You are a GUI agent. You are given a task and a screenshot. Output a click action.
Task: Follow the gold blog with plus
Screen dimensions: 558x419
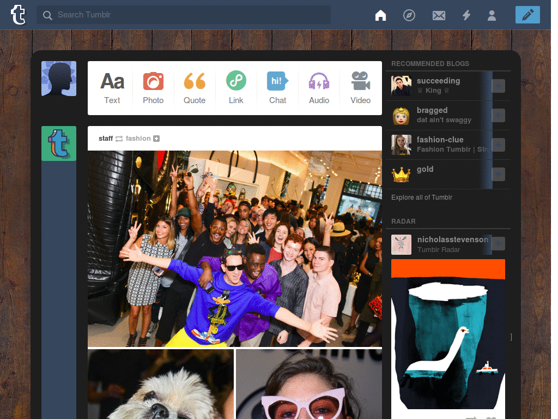click(x=498, y=174)
